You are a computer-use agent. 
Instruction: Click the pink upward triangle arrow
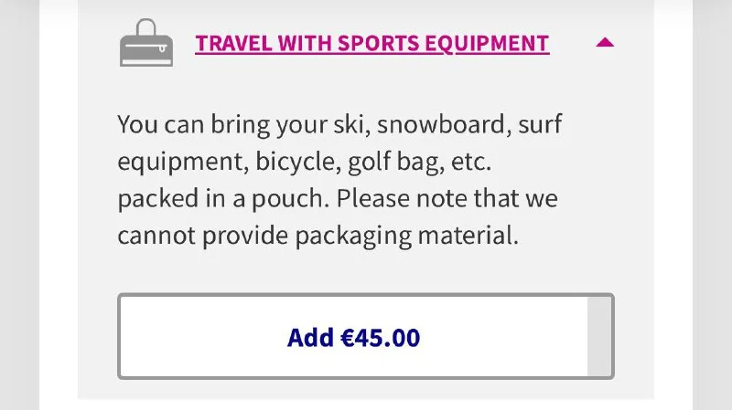(605, 42)
